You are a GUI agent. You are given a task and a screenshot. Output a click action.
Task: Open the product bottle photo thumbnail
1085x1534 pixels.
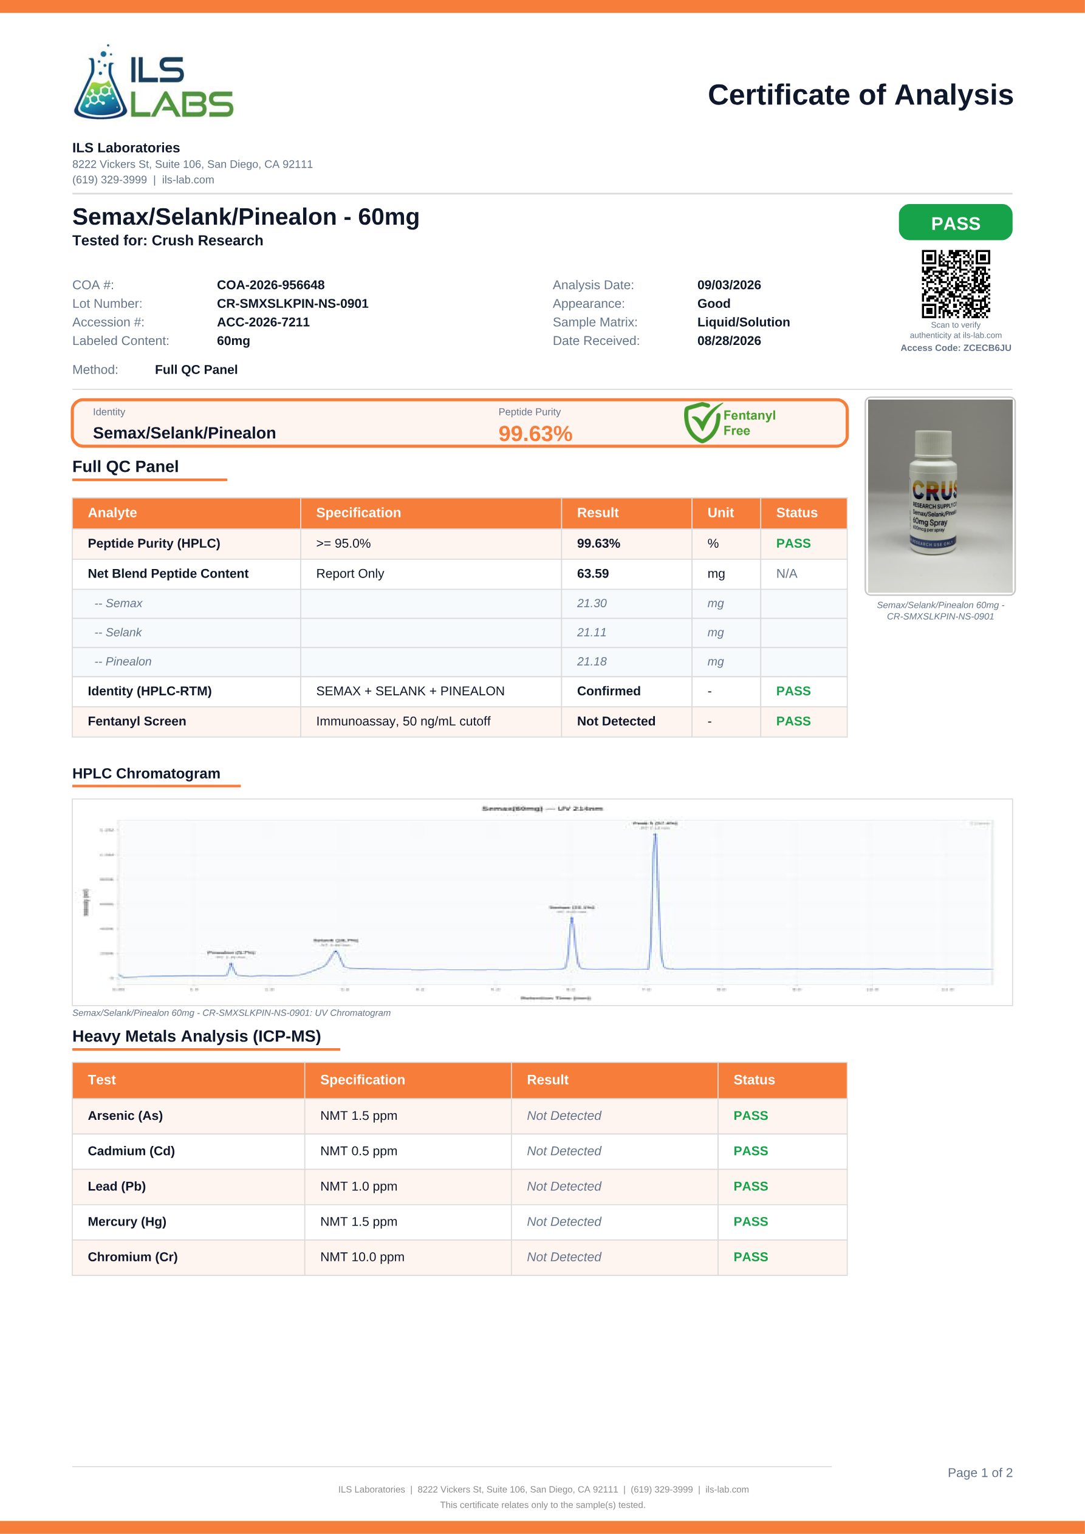pos(940,496)
